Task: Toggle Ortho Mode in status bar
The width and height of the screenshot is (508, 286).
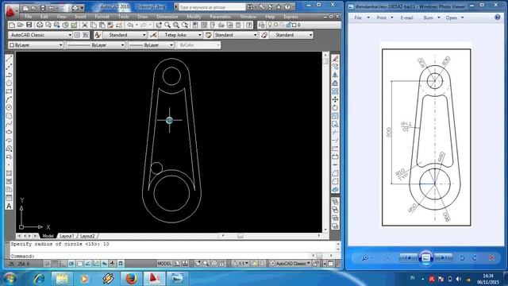Action: pyautogui.click(x=63, y=264)
